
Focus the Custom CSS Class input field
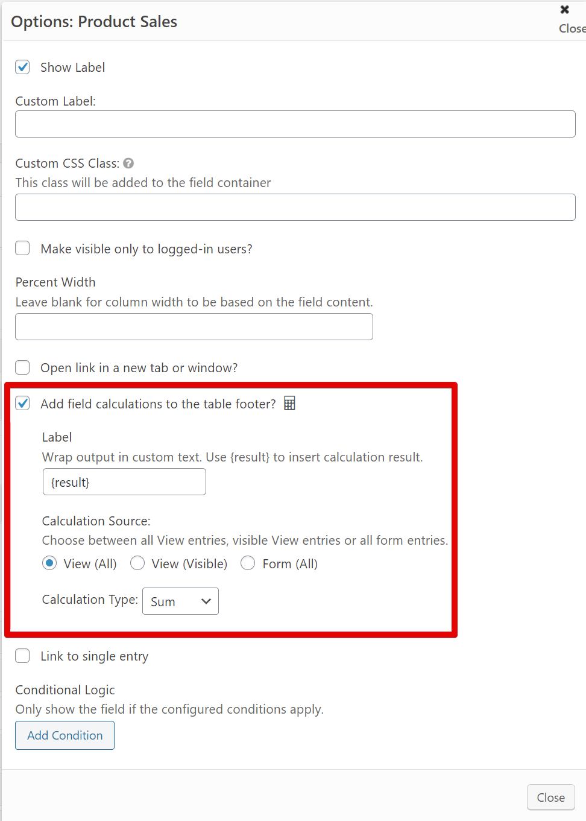295,208
